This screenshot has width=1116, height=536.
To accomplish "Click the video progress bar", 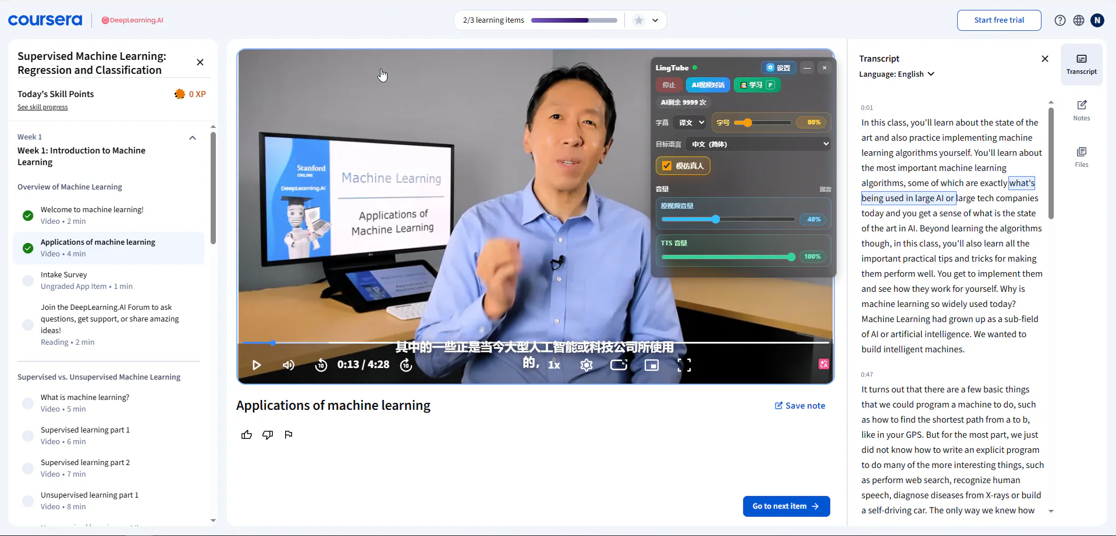I will coord(535,343).
